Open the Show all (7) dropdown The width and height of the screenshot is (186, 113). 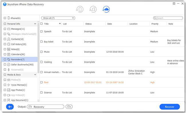[x=58, y=18]
